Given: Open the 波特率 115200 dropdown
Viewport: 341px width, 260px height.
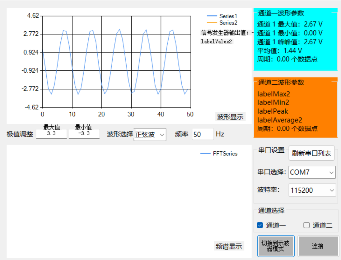Looking at the screenshot, I should pyautogui.click(x=312, y=190).
